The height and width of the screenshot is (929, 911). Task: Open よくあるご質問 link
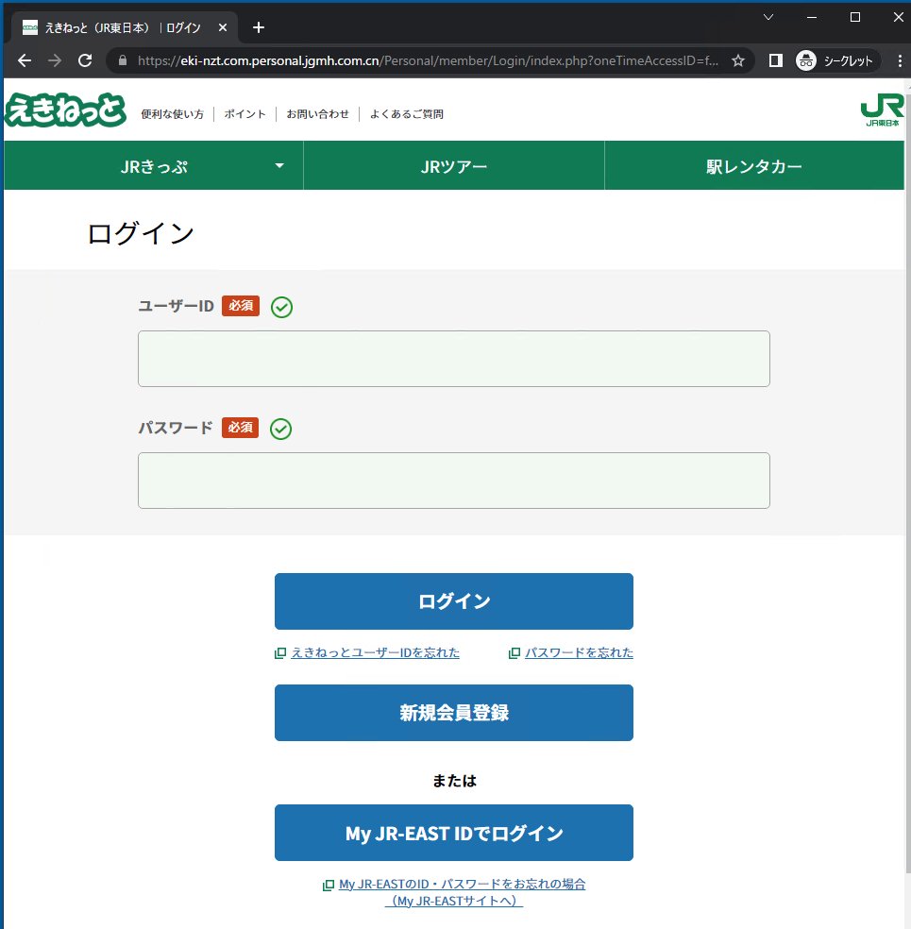point(406,113)
